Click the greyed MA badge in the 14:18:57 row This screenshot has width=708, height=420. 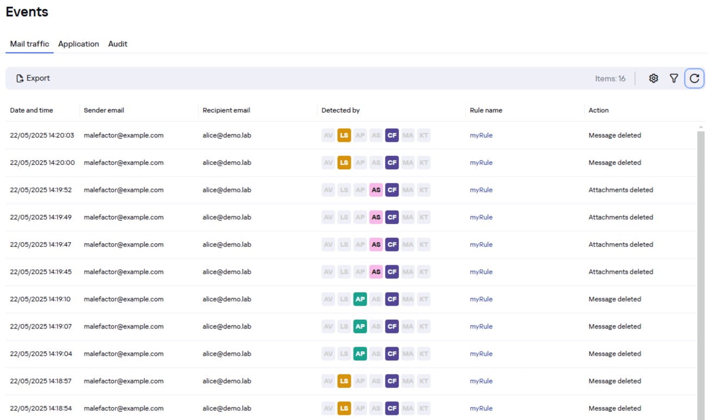(408, 381)
